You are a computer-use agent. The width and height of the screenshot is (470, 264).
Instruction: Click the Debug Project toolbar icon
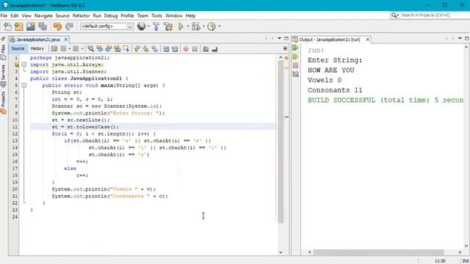pos(196,26)
